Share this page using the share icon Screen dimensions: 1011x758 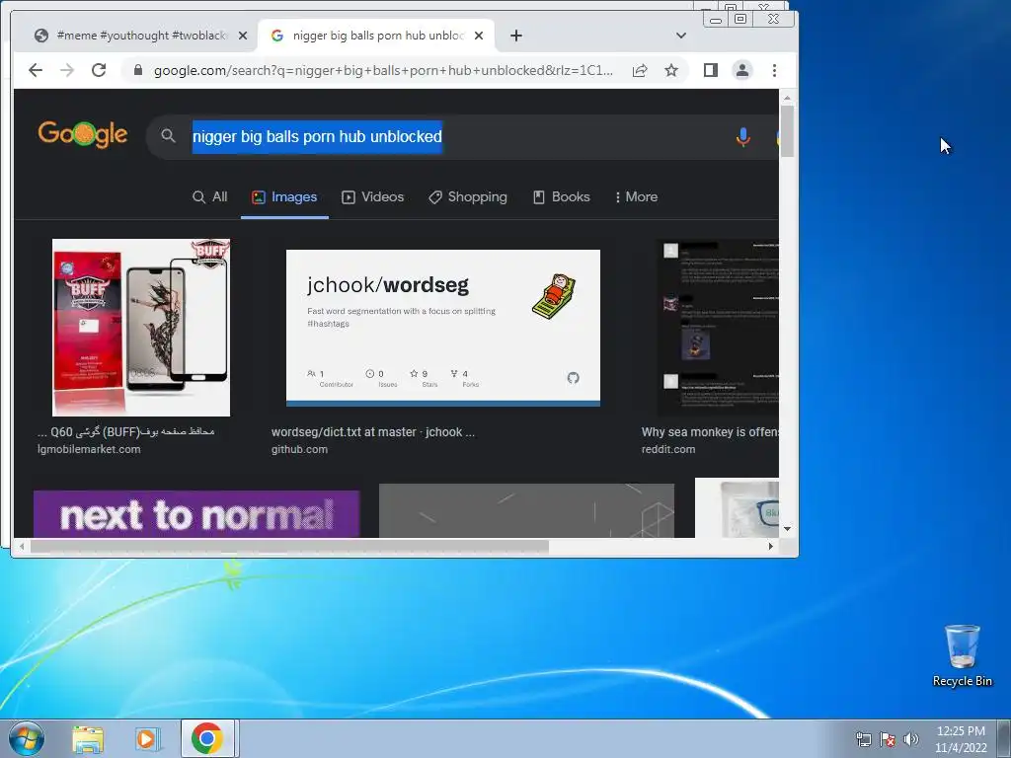(640, 70)
